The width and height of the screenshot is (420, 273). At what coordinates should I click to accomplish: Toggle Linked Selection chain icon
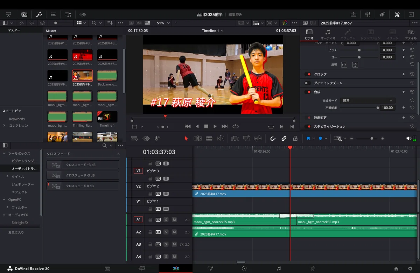[x=284, y=138]
